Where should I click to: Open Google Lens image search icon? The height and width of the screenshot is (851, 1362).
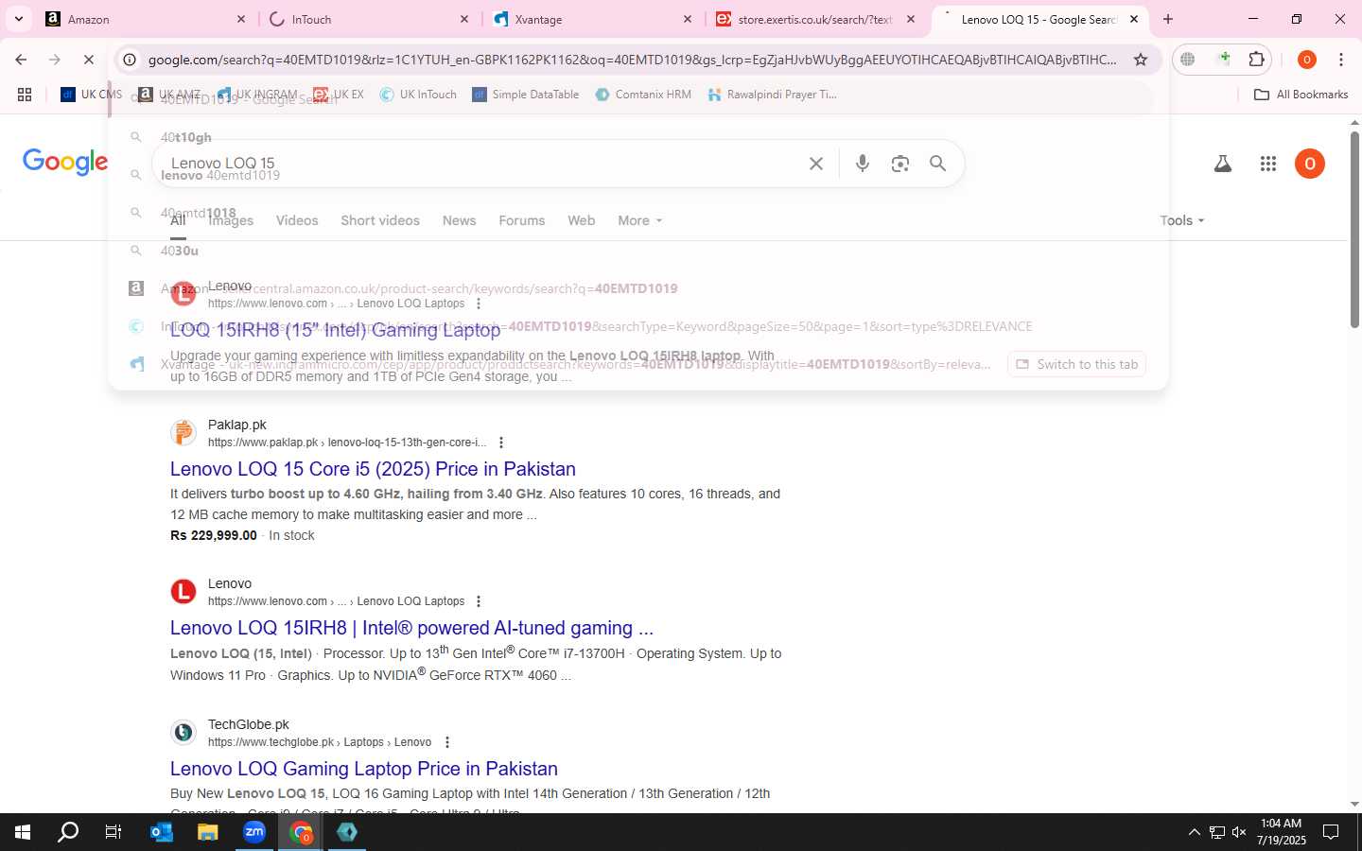point(900,164)
